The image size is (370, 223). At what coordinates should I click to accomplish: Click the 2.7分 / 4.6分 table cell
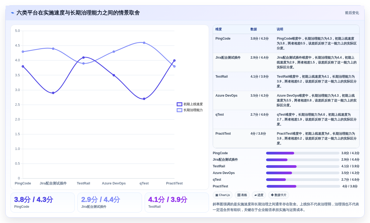point(260,115)
